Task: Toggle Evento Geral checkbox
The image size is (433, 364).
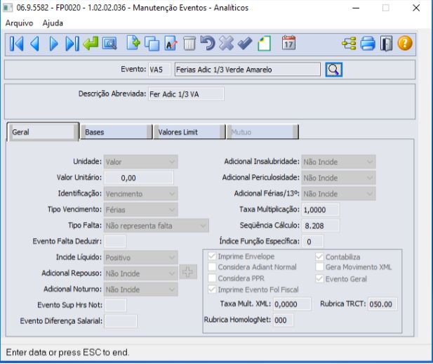Action: click(319, 279)
